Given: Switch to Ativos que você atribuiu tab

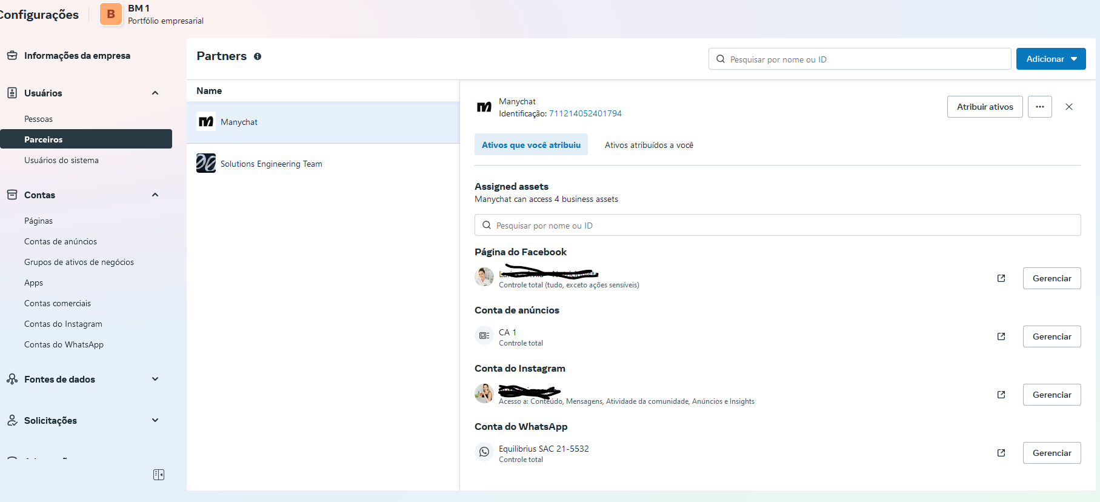Looking at the screenshot, I should [531, 145].
